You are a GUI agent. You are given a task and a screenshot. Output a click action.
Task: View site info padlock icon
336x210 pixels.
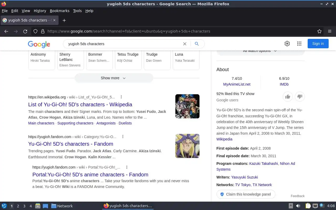[x=43, y=31]
